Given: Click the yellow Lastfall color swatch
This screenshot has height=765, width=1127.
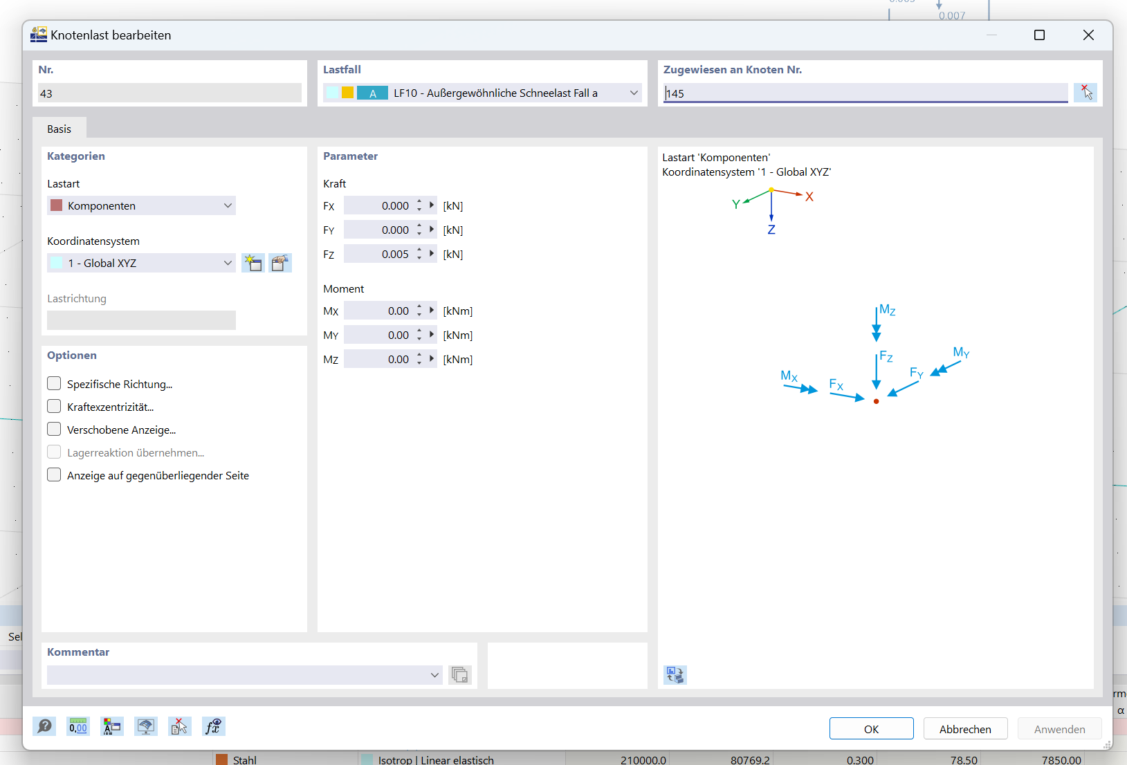Looking at the screenshot, I should click(347, 93).
